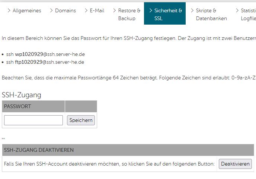The width and height of the screenshot is (256, 179).
Task: Click the white chevron in the active Sicherheit tab
Action: 150,11
